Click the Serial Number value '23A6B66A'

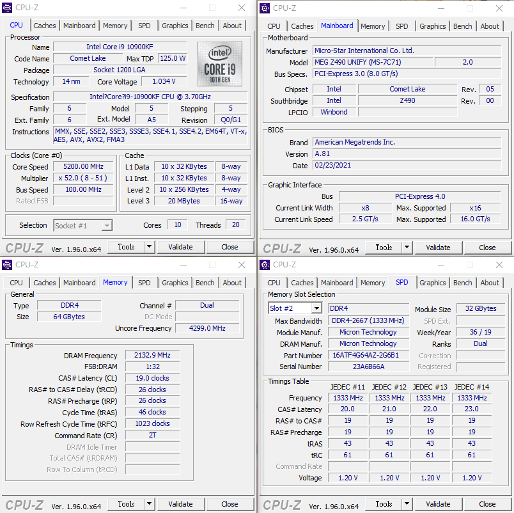[368, 367]
